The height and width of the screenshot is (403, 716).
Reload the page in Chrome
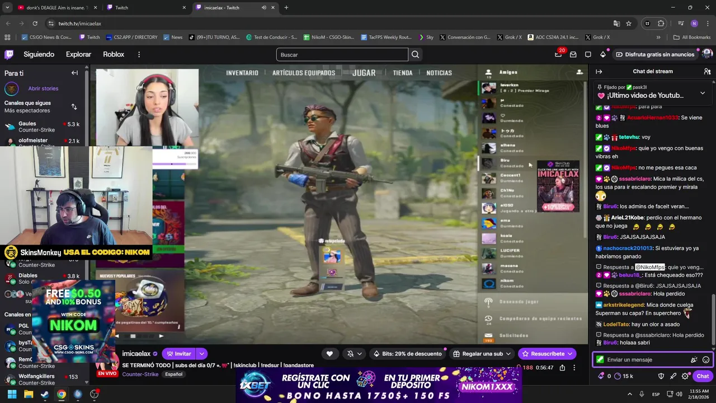[35, 24]
